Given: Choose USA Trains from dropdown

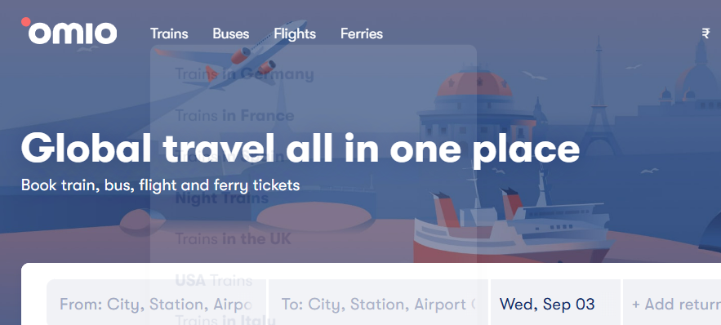Looking at the screenshot, I should (x=214, y=280).
